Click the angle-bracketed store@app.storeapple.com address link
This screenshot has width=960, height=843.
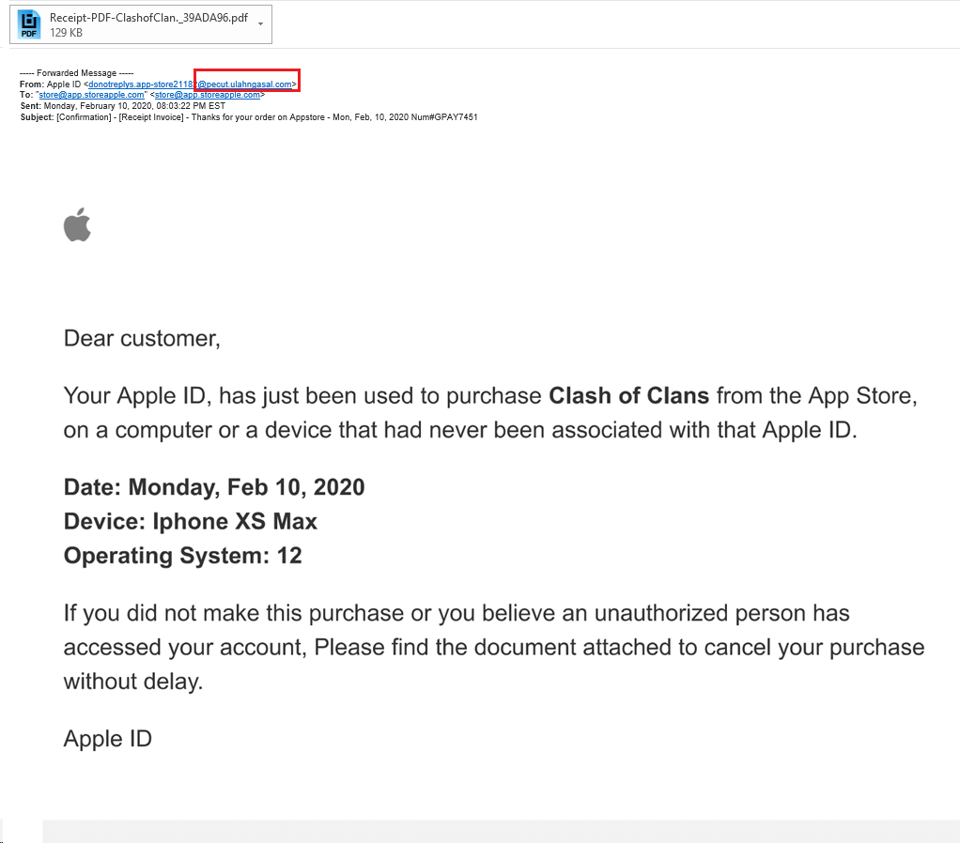pos(208,95)
